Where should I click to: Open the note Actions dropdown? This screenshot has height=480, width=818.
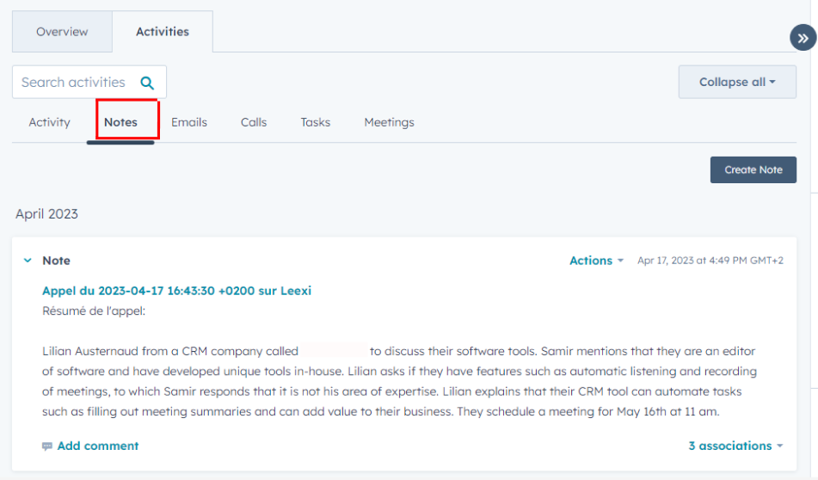(596, 261)
